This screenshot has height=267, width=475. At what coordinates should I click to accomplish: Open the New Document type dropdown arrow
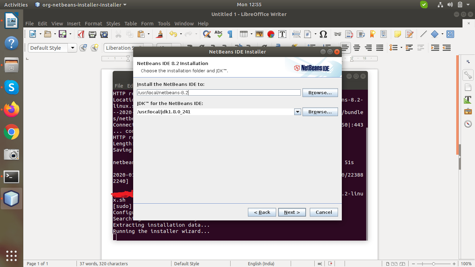click(40, 34)
